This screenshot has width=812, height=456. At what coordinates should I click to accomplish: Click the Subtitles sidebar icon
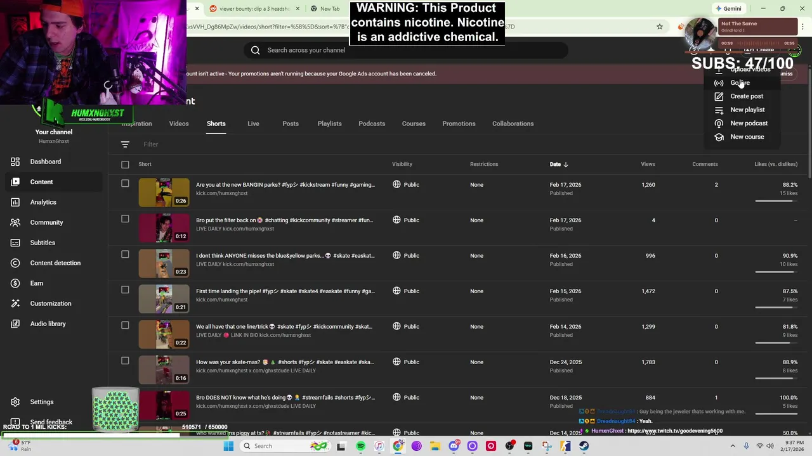point(15,243)
